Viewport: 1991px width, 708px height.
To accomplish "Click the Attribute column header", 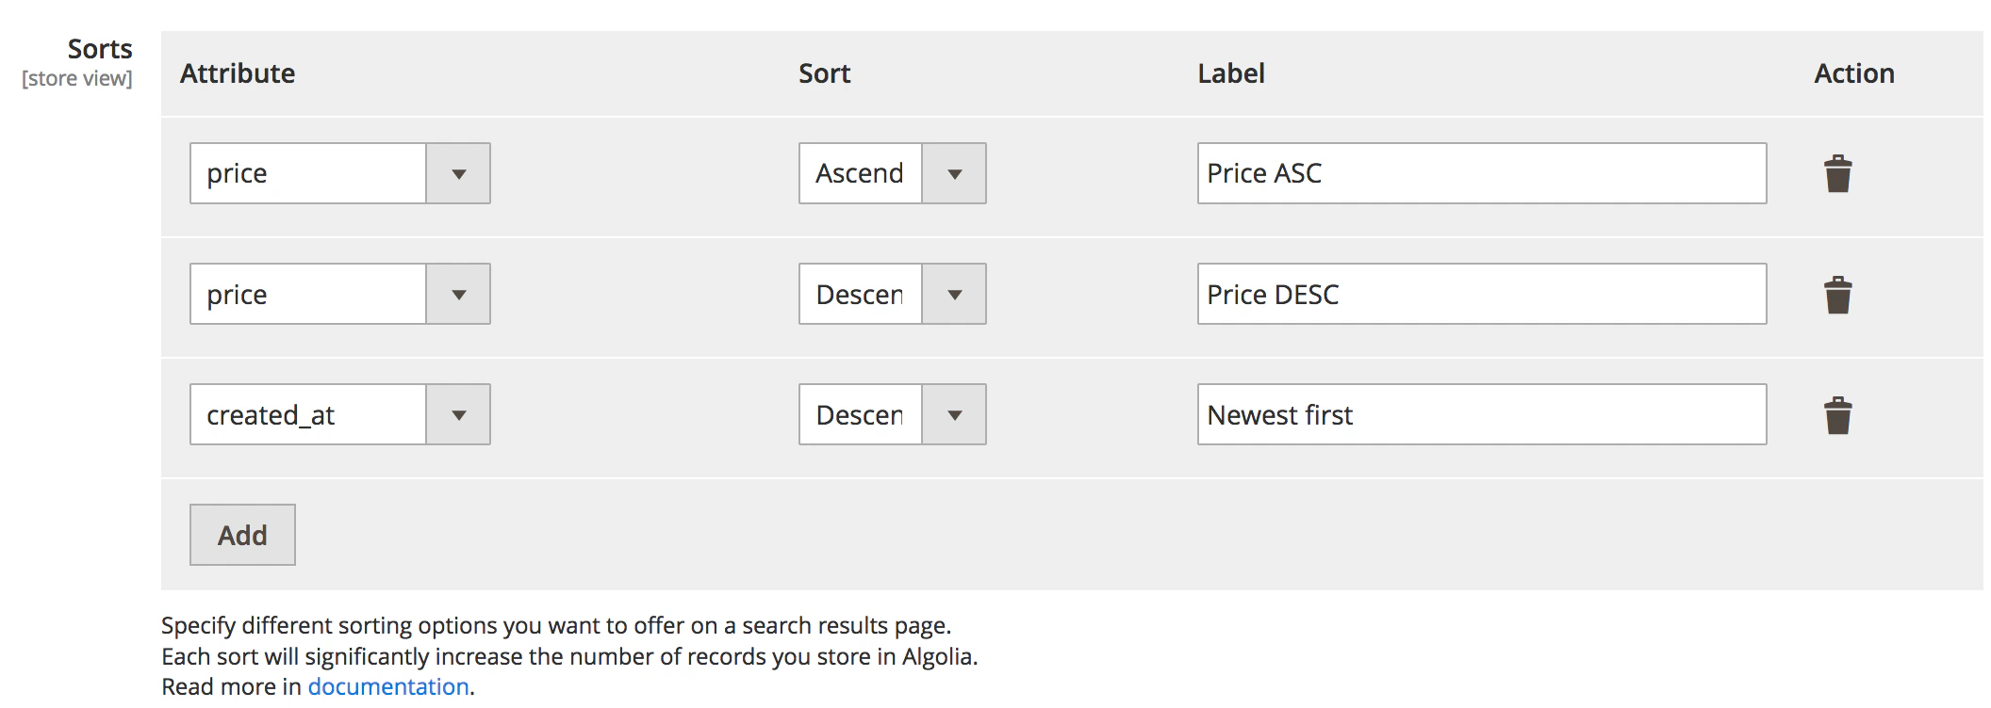I will [x=238, y=72].
